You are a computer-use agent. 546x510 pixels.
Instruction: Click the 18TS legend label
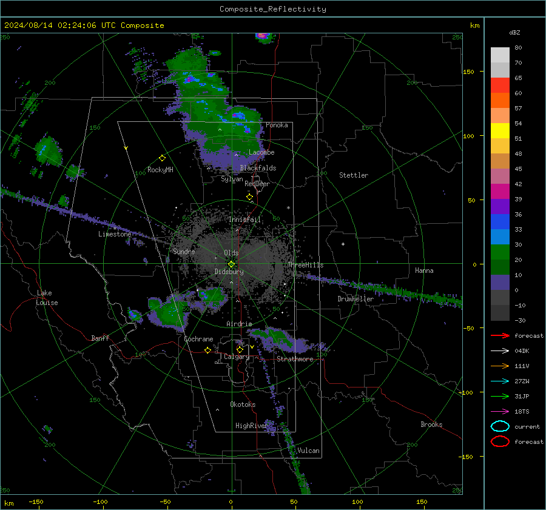[522, 412]
